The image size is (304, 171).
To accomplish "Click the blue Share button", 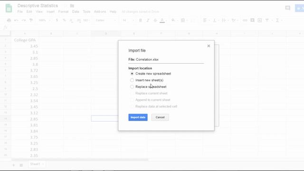I will tap(300, 8).
